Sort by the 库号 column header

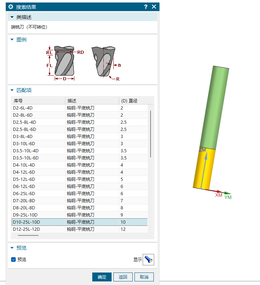pyautogui.click(x=38, y=101)
